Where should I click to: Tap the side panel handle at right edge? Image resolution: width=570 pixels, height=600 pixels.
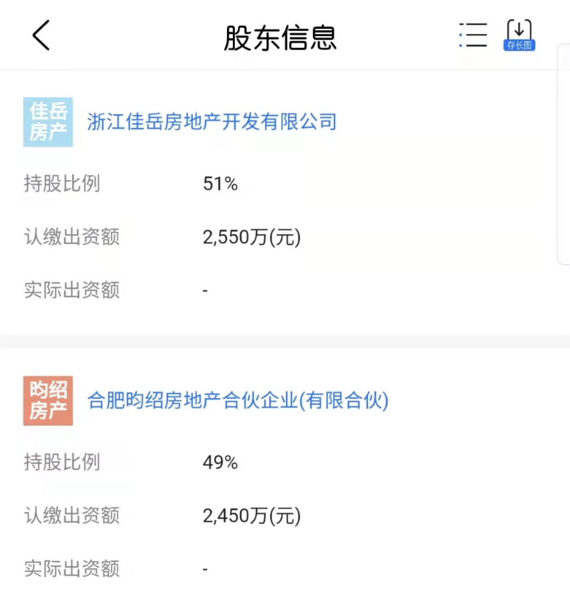[x=564, y=153]
